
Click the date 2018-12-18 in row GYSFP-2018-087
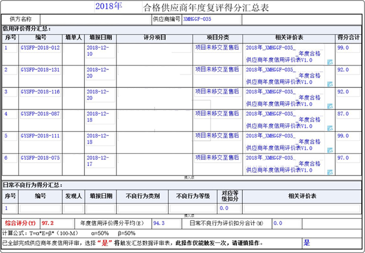tap(100, 117)
